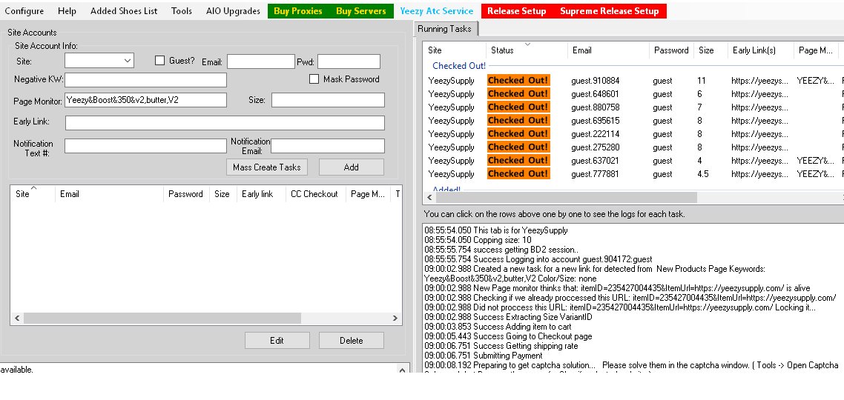Click the Delete button
Image resolution: width=844 pixels, height=400 pixels.
[x=352, y=340]
